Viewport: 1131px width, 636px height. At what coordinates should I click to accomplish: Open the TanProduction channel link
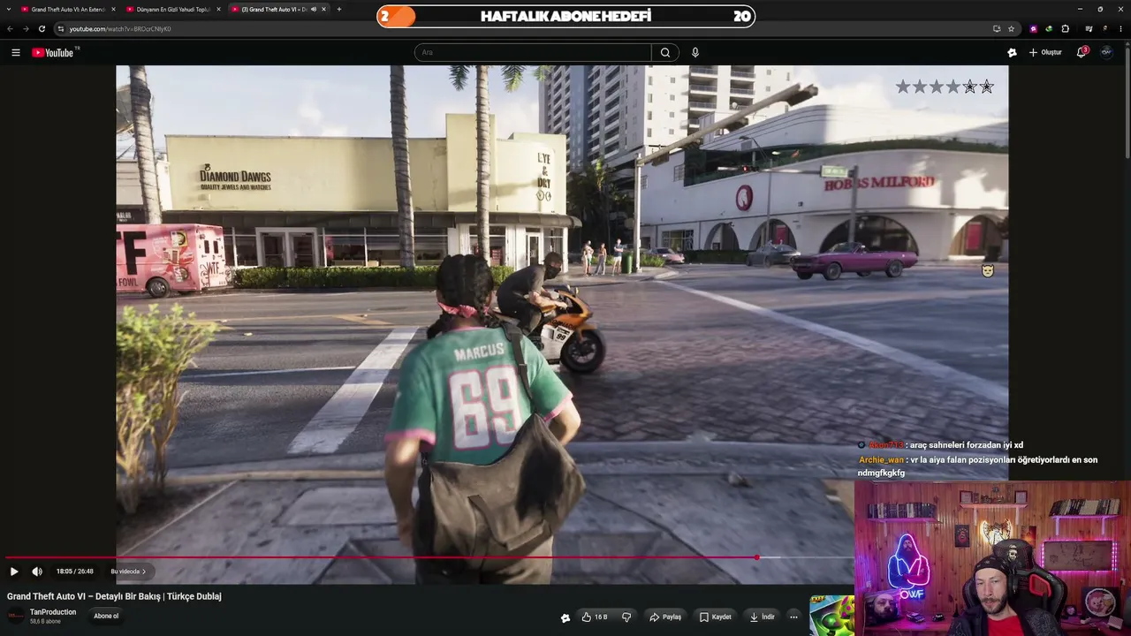(x=53, y=612)
